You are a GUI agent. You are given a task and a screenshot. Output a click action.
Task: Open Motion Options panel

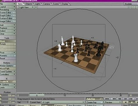point(8,66)
